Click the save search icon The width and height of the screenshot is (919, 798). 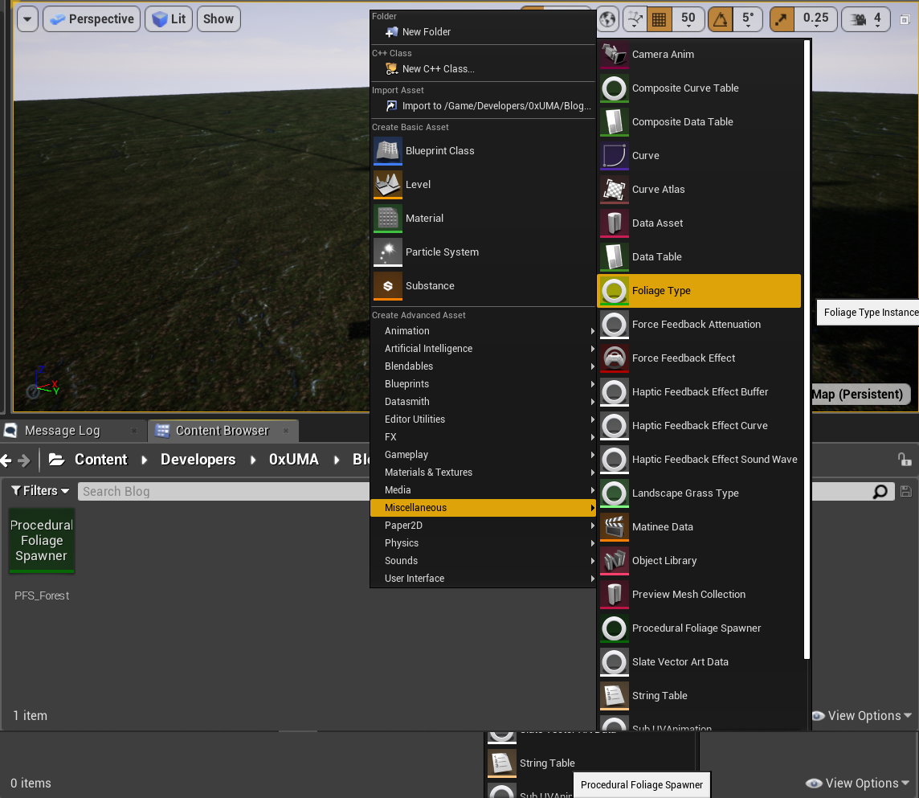905,491
